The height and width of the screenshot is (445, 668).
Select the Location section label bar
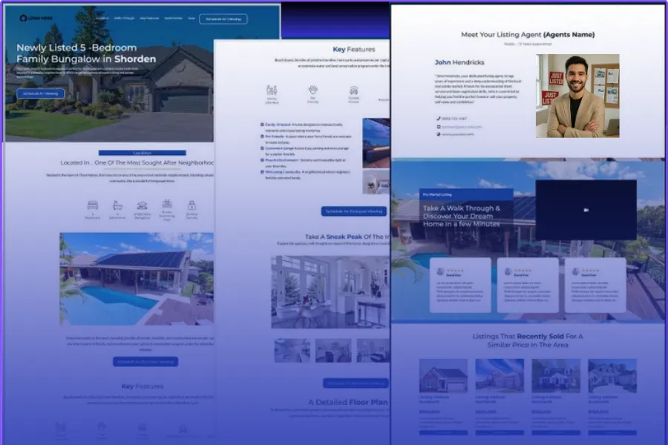pos(142,153)
